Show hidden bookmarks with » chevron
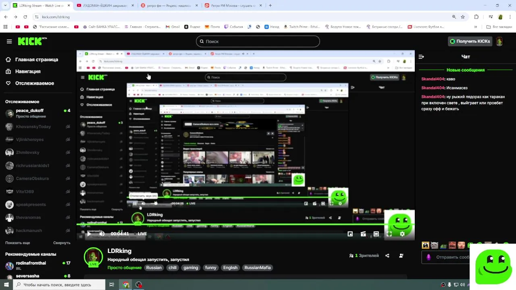 [476, 27]
